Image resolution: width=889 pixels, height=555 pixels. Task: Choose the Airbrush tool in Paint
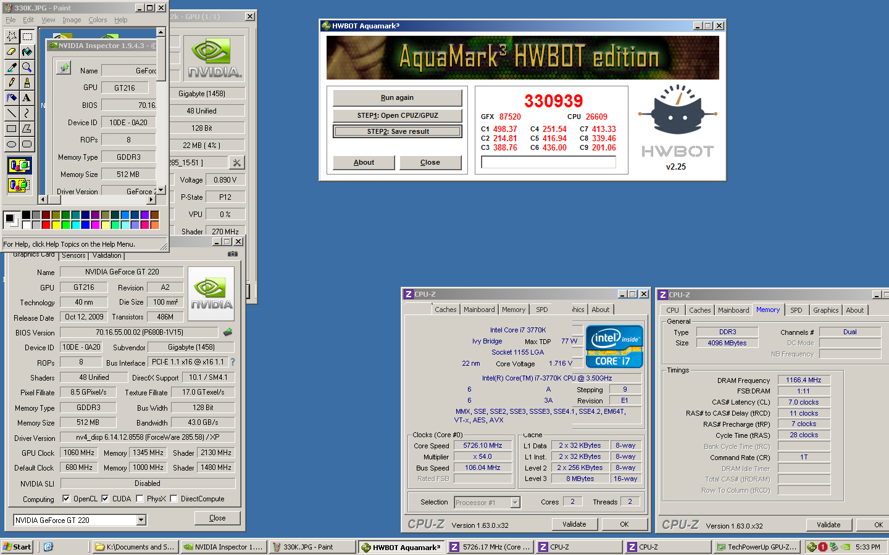[x=12, y=98]
